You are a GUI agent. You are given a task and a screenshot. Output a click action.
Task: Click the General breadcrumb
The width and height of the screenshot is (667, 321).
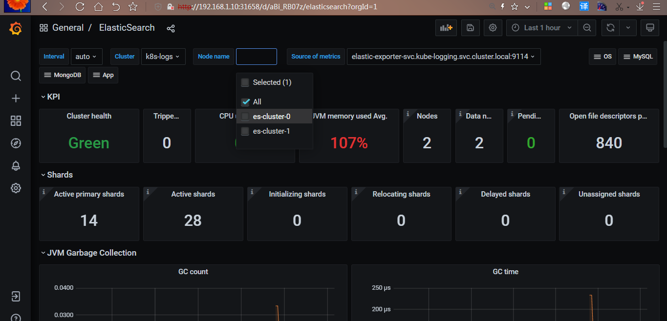(x=68, y=28)
